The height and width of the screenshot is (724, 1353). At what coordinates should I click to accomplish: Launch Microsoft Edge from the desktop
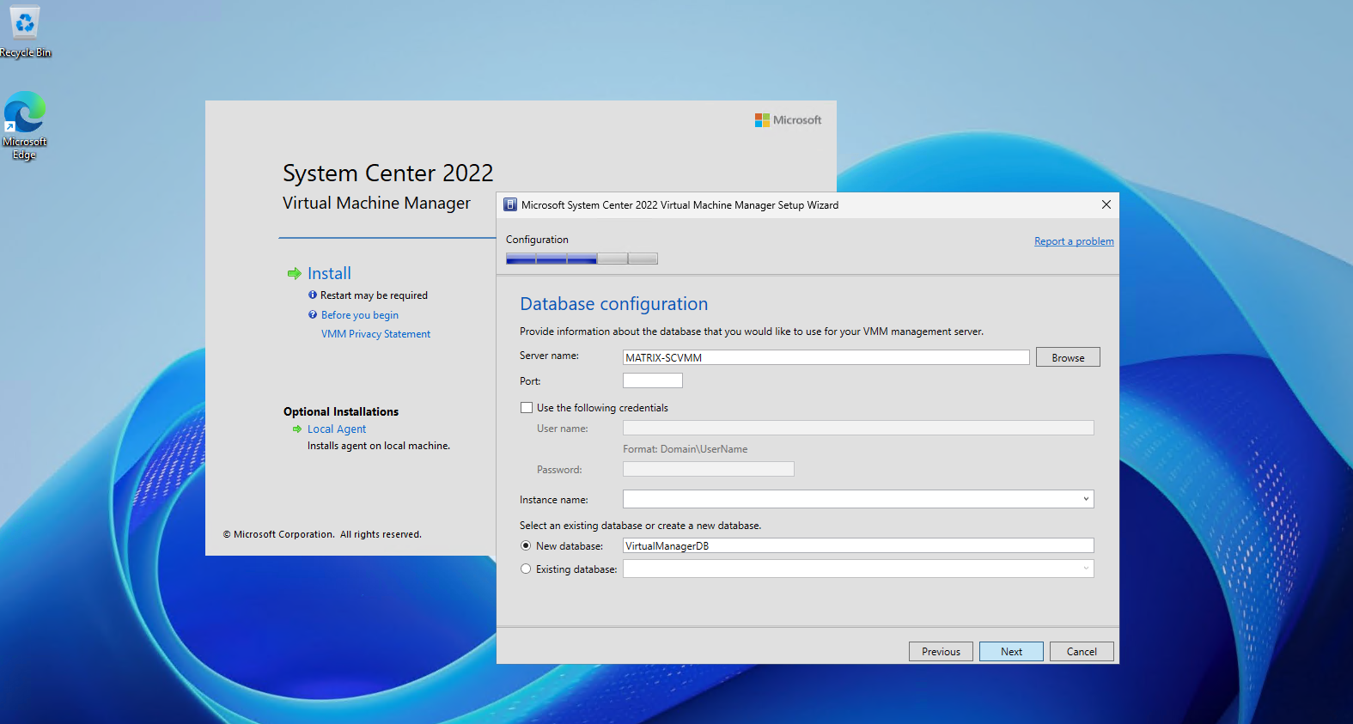click(25, 125)
